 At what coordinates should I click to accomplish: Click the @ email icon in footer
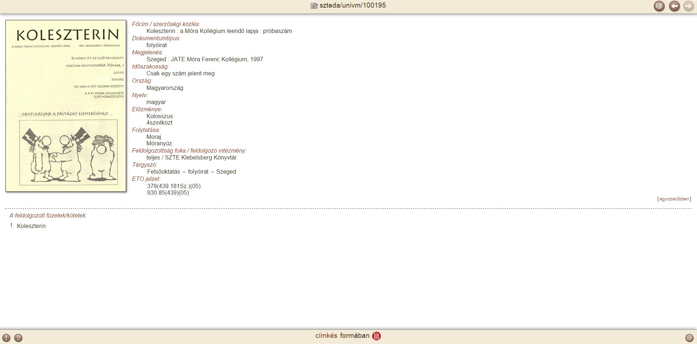click(x=689, y=338)
